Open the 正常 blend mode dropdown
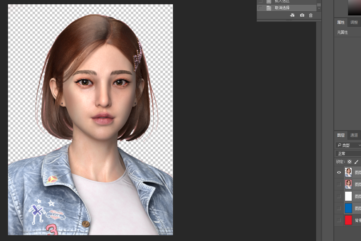The height and width of the screenshot is (241, 361). point(348,154)
